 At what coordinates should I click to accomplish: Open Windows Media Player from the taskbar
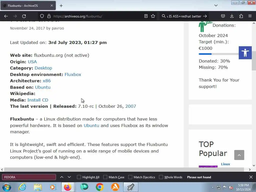(53, 187)
